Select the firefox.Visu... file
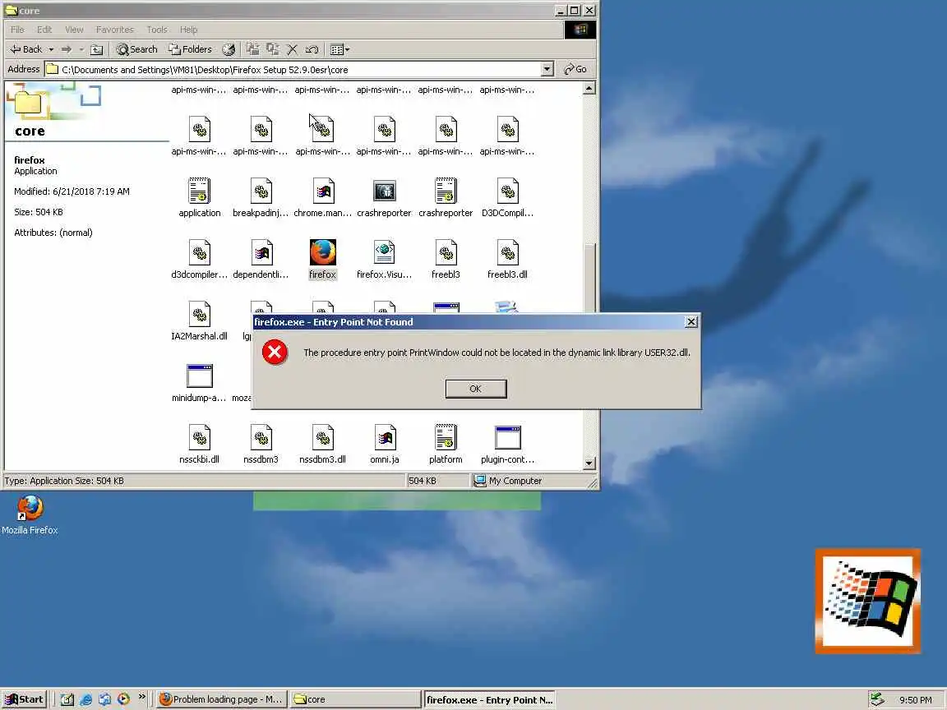 tap(384, 260)
